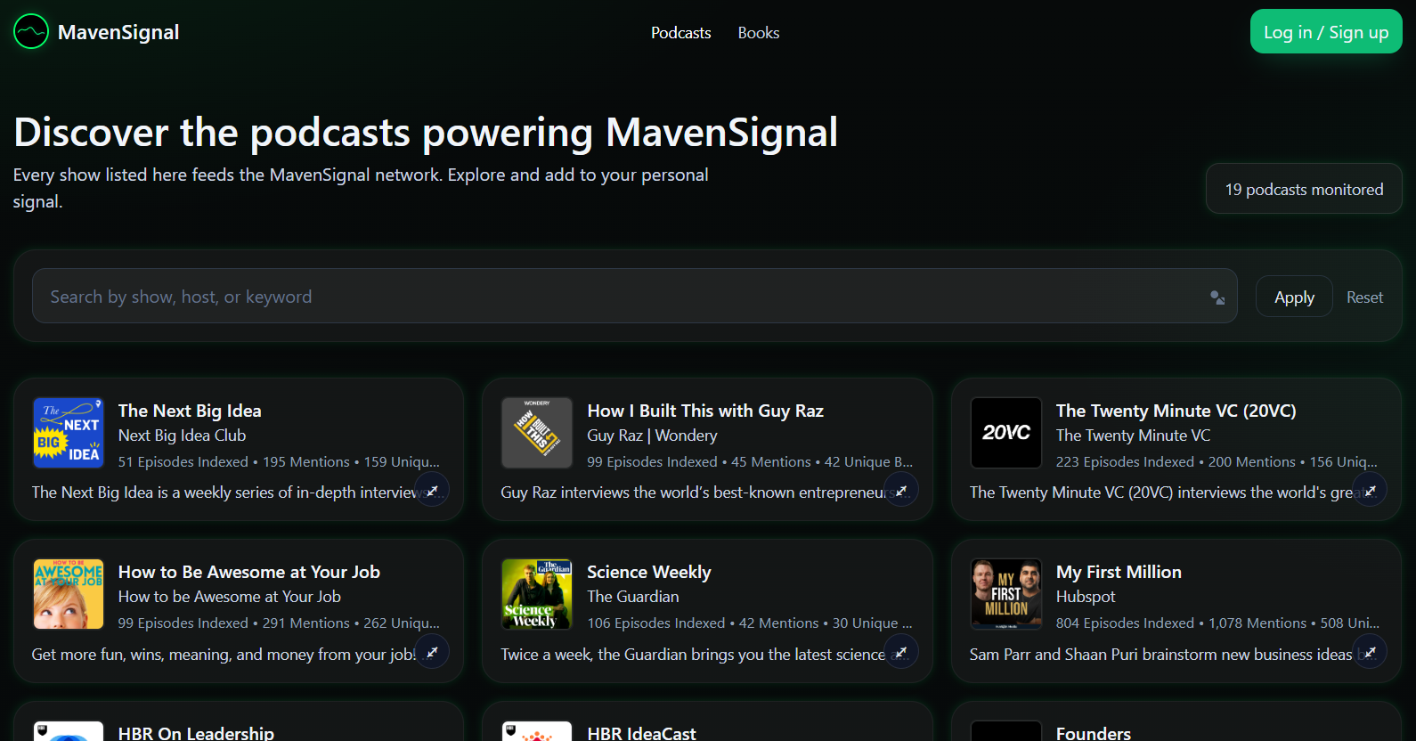Image resolution: width=1416 pixels, height=741 pixels.
Task: Expand The Next Big Idea card description
Action: coord(432,490)
